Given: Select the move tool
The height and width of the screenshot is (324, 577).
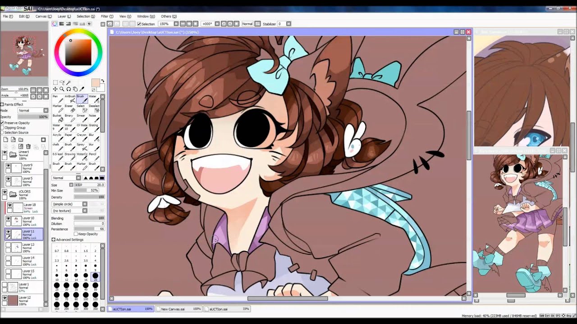Looking at the screenshot, I should coord(55,89).
